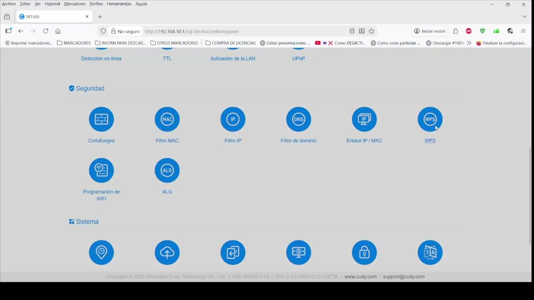The height and width of the screenshot is (300, 534).
Task: Click the WPS text label
Action: (x=430, y=141)
